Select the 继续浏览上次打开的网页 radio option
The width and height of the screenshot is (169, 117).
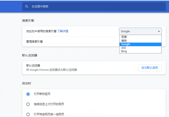28,104
